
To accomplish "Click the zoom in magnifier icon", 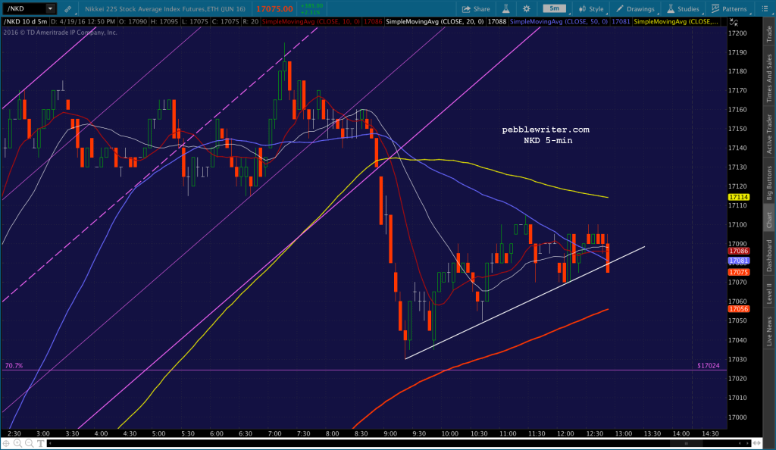I will click(18, 444).
